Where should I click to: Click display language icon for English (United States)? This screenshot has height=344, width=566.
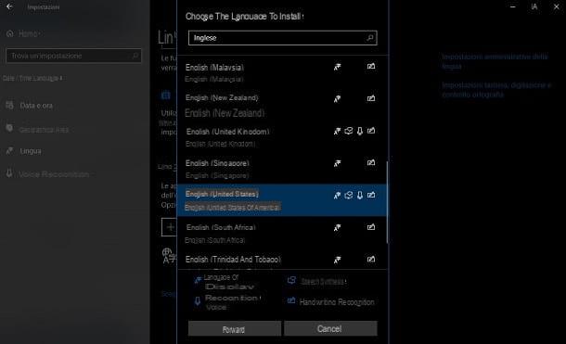click(337, 196)
